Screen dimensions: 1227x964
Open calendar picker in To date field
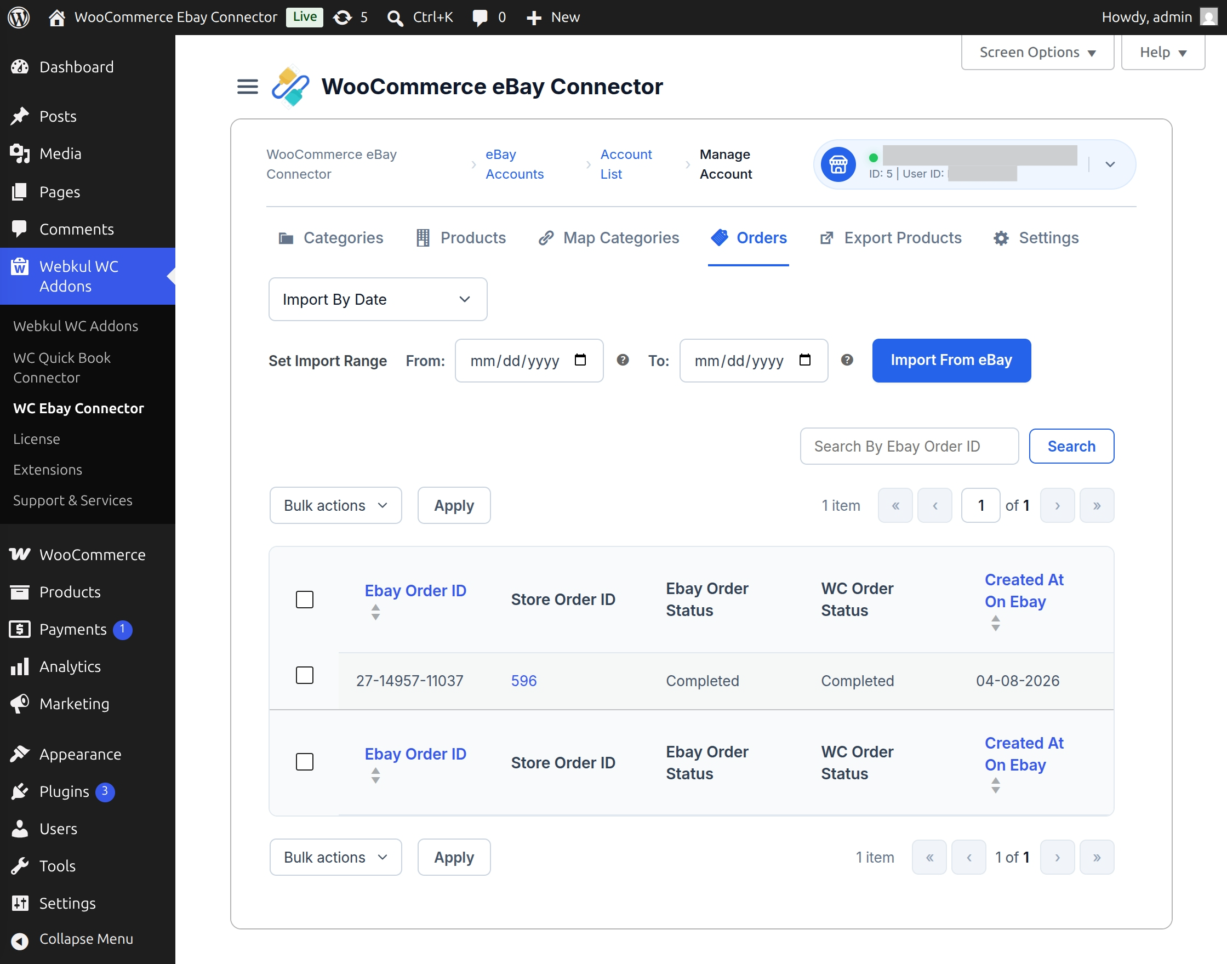805,360
